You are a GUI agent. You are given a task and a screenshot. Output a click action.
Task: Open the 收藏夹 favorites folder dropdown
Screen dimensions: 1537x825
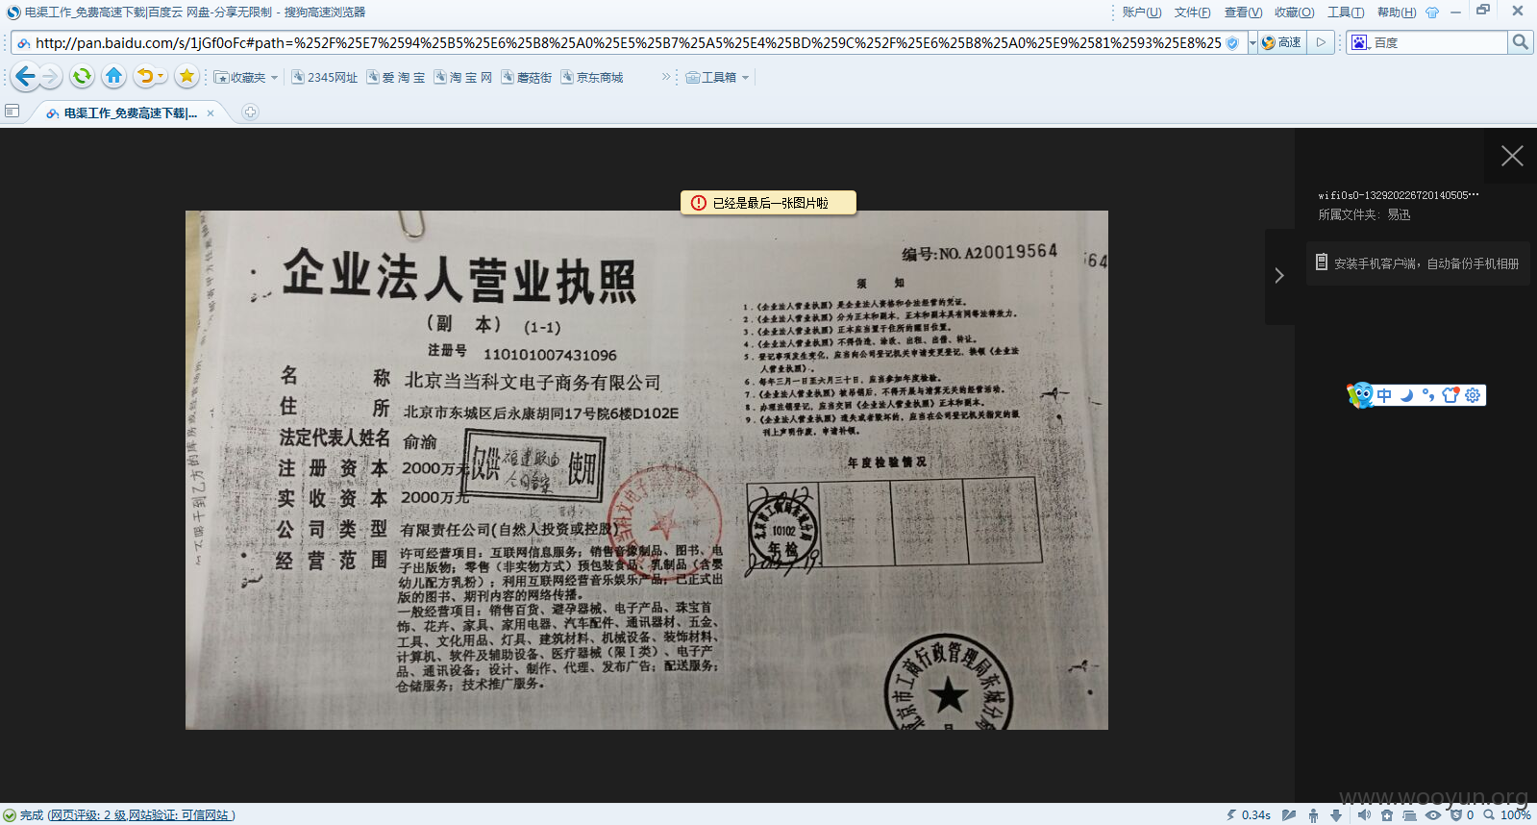click(x=246, y=78)
